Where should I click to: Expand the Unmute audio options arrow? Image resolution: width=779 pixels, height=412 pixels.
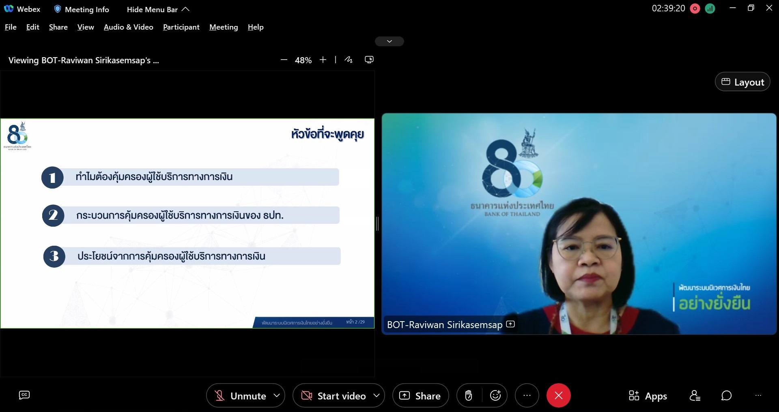coord(277,395)
